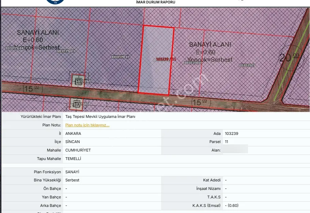The width and height of the screenshot is (310, 213).
Task: Click the Tapu Mahalle value TEMELLİ
Action: pyautogui.click(x=73, y=159)
